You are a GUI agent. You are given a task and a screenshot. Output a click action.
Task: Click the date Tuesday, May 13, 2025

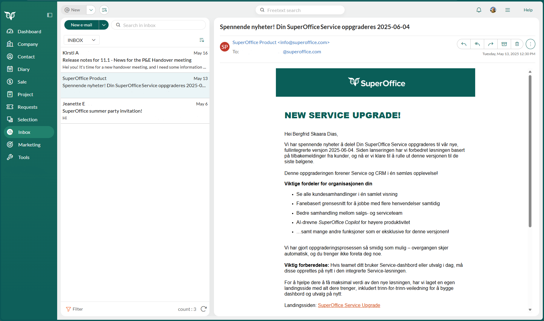point(509,54)
